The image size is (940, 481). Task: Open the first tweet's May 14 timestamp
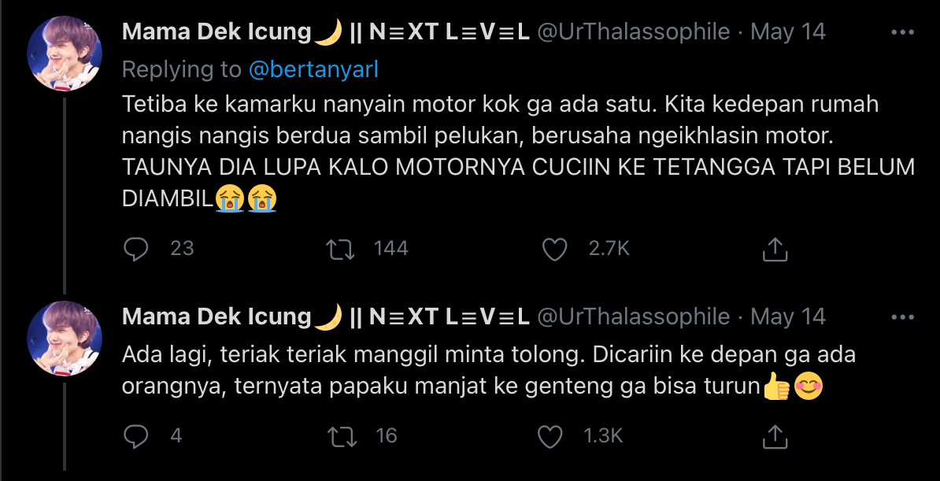coord(788,32)
